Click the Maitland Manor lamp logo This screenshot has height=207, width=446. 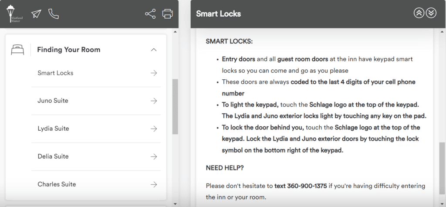point(14,14)
